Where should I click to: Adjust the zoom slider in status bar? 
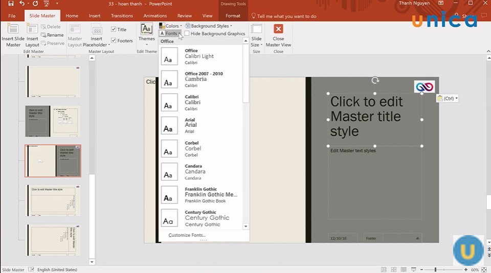(435, 269)
